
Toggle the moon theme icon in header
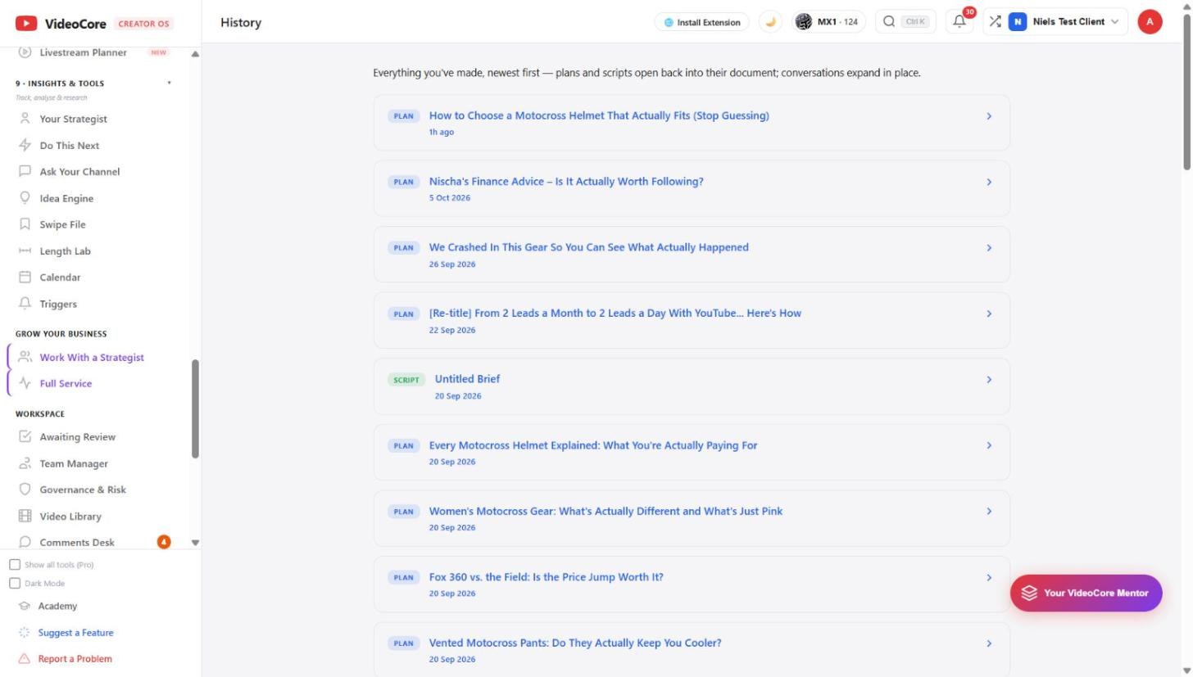point(770,22)
